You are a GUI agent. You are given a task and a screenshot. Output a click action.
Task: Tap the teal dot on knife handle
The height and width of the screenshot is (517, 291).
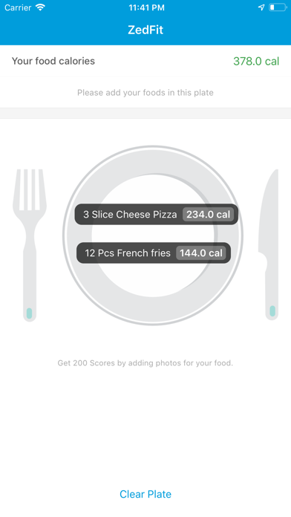272,311
